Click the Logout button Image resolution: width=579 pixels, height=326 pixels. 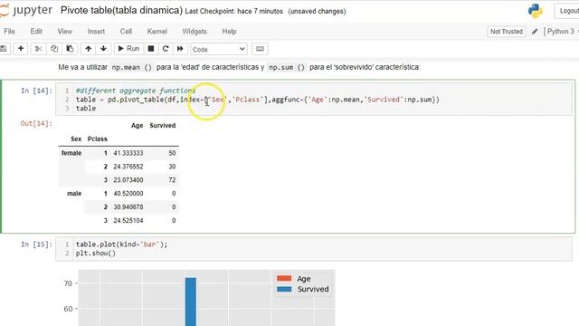[x=567, y=11]
